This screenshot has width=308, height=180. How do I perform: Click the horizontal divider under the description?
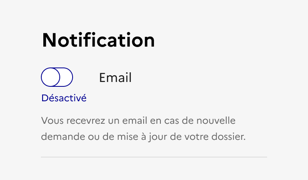click(154, 157)
